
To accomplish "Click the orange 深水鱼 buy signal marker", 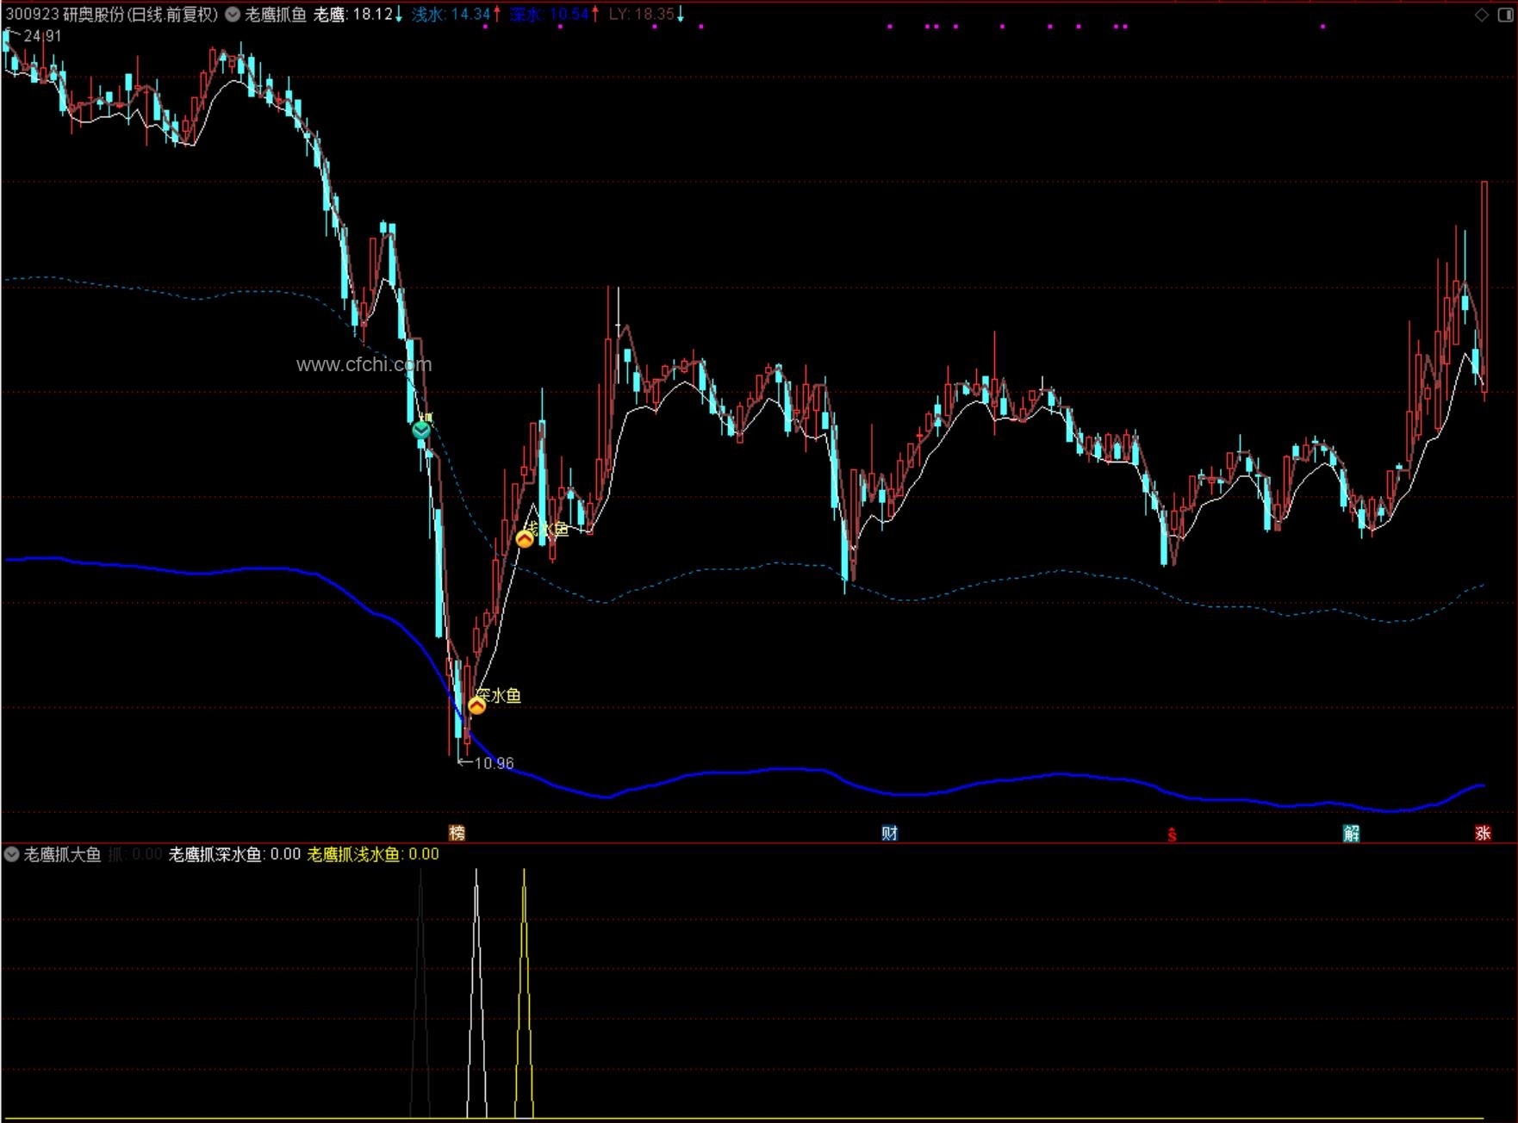I will coord(476,705).
